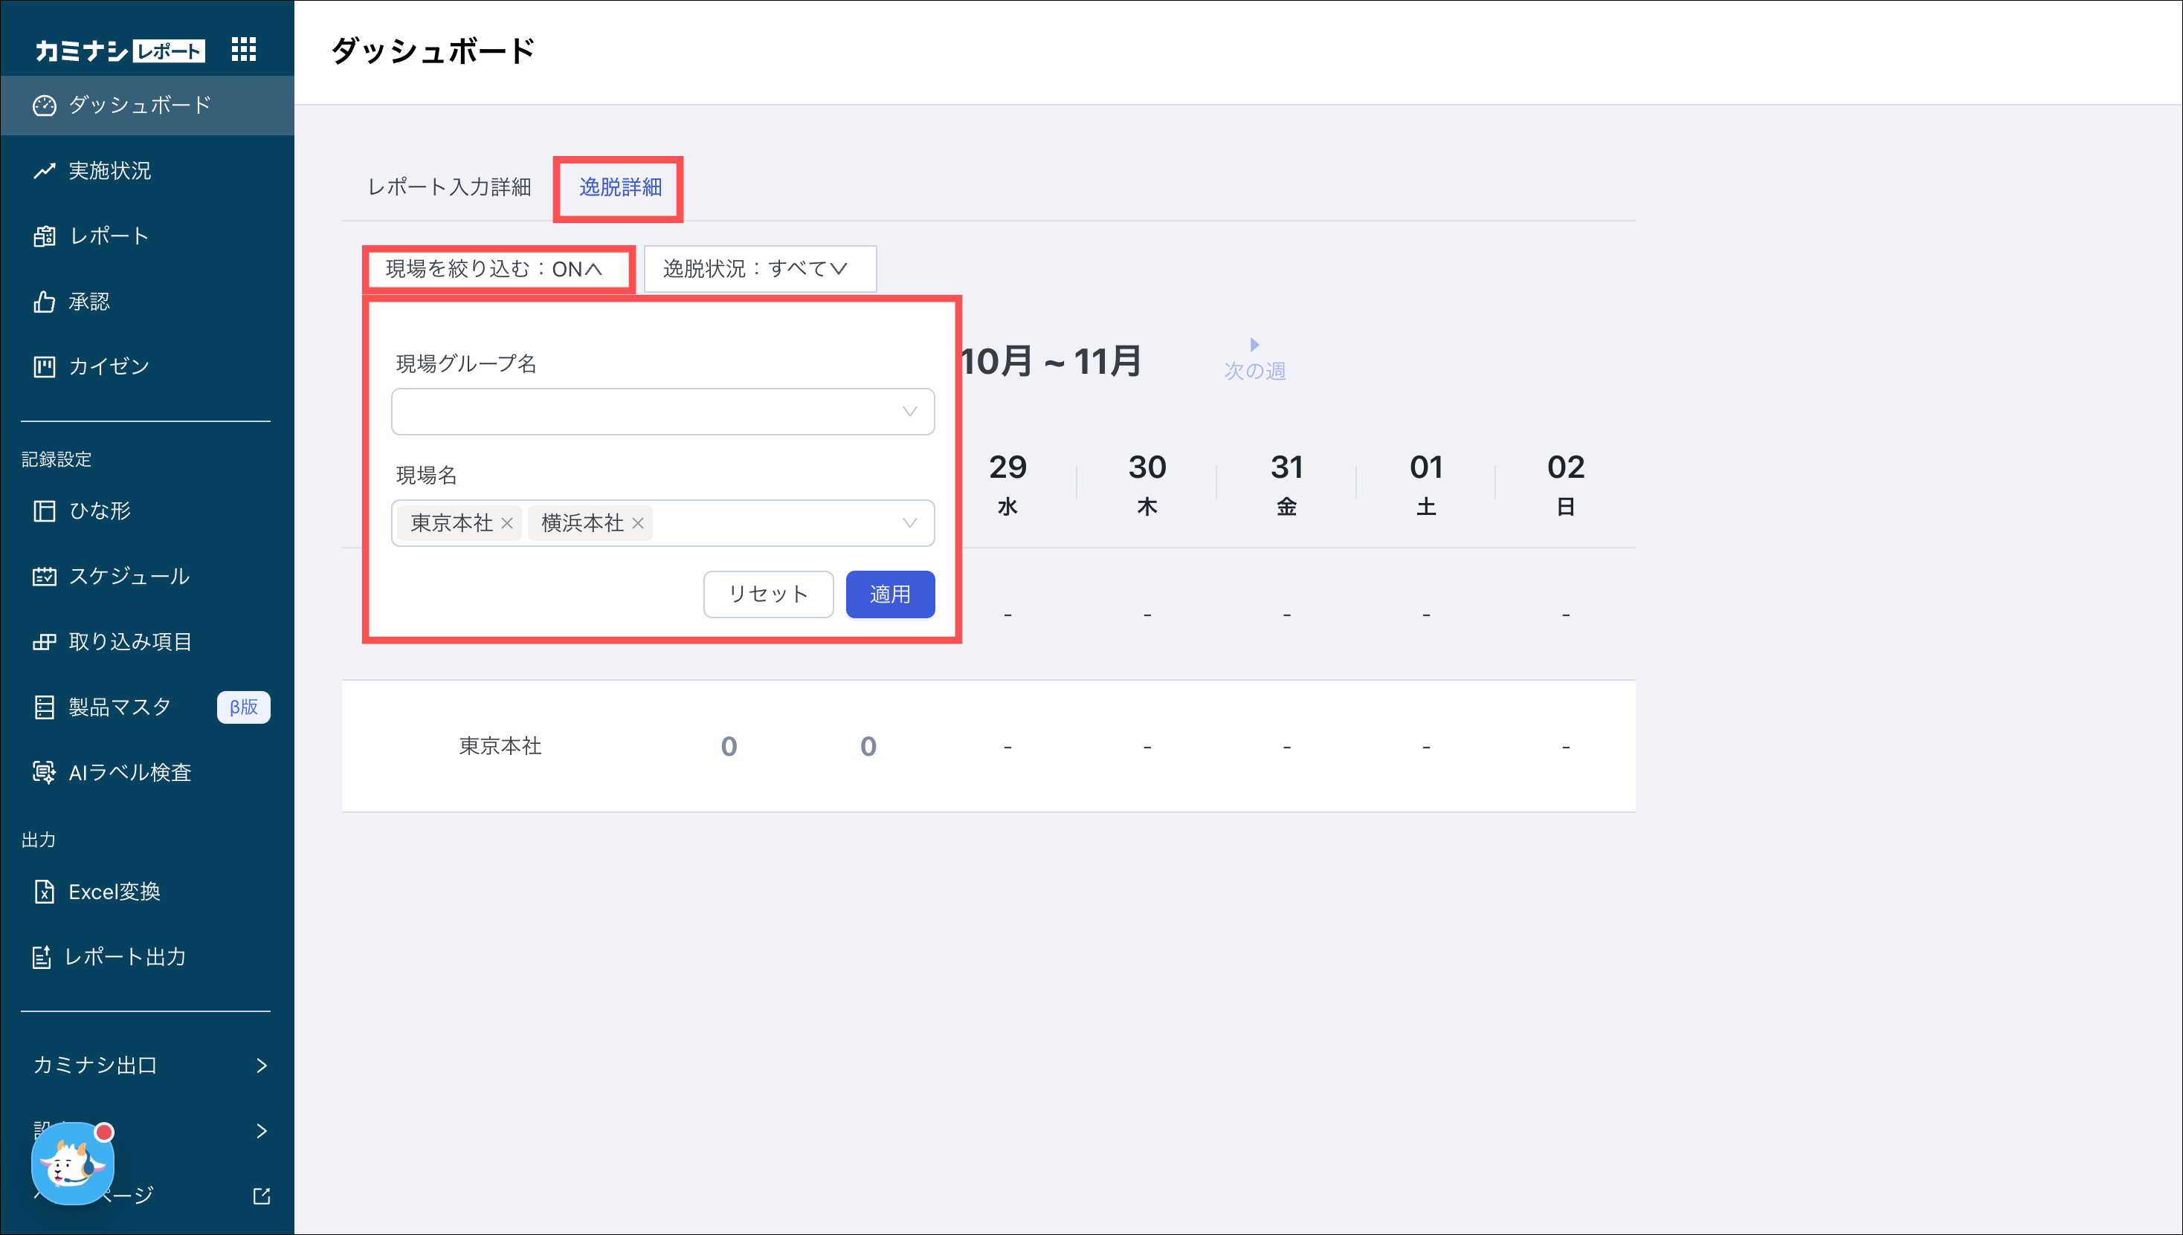The image size is (2183, 1235).
Task: Open カイゼン board icon
Action: coord(44,366)
